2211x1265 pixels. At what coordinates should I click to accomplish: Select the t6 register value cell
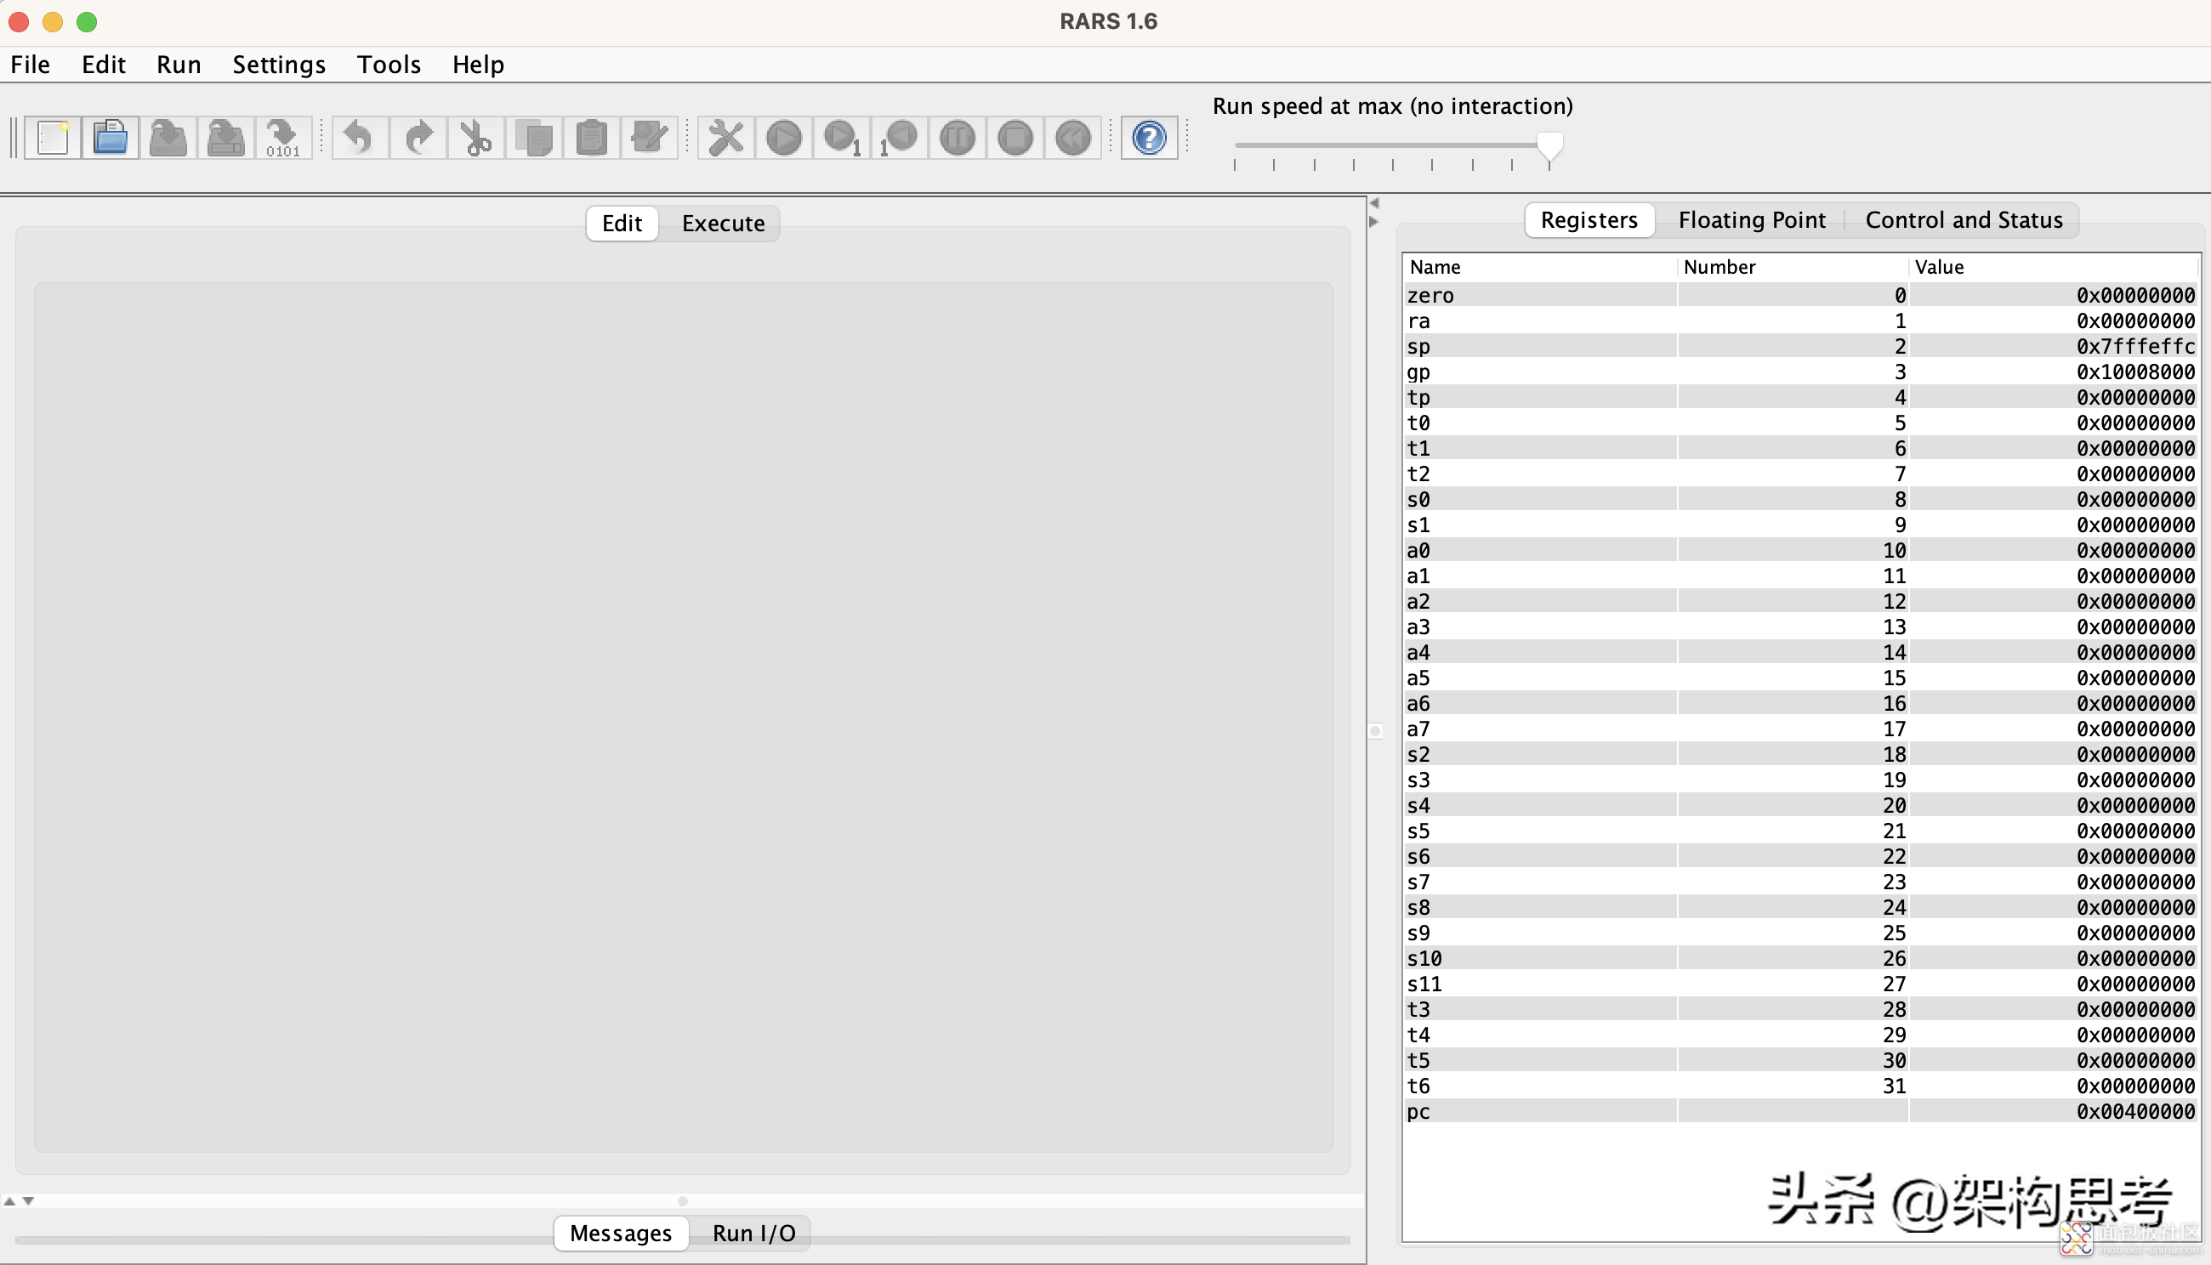pos(2053,1086)
